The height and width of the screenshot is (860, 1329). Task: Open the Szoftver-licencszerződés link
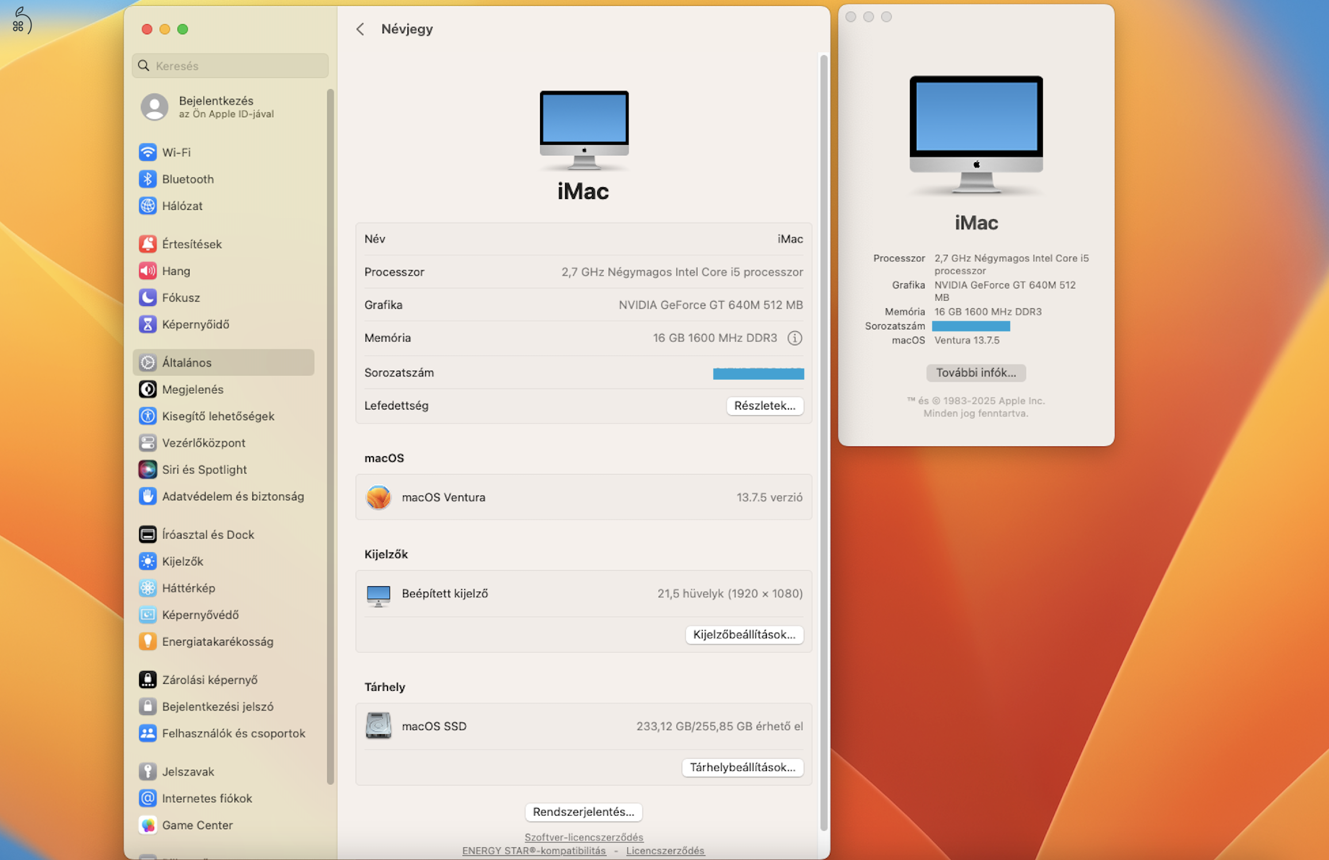[583, 837]
